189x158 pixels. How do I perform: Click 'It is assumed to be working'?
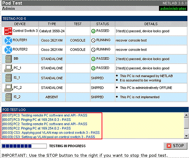(141, 80)
